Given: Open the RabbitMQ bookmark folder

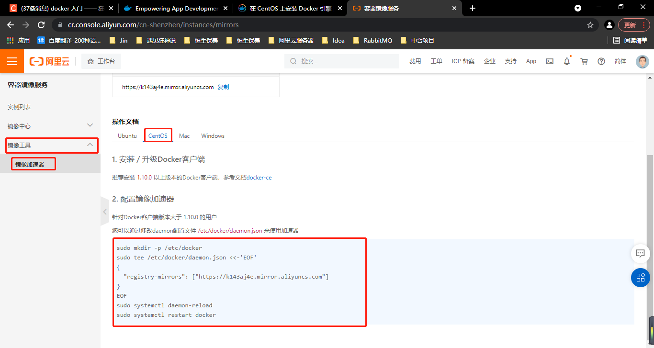Looking at the screenshot, I should pos(372,41).
